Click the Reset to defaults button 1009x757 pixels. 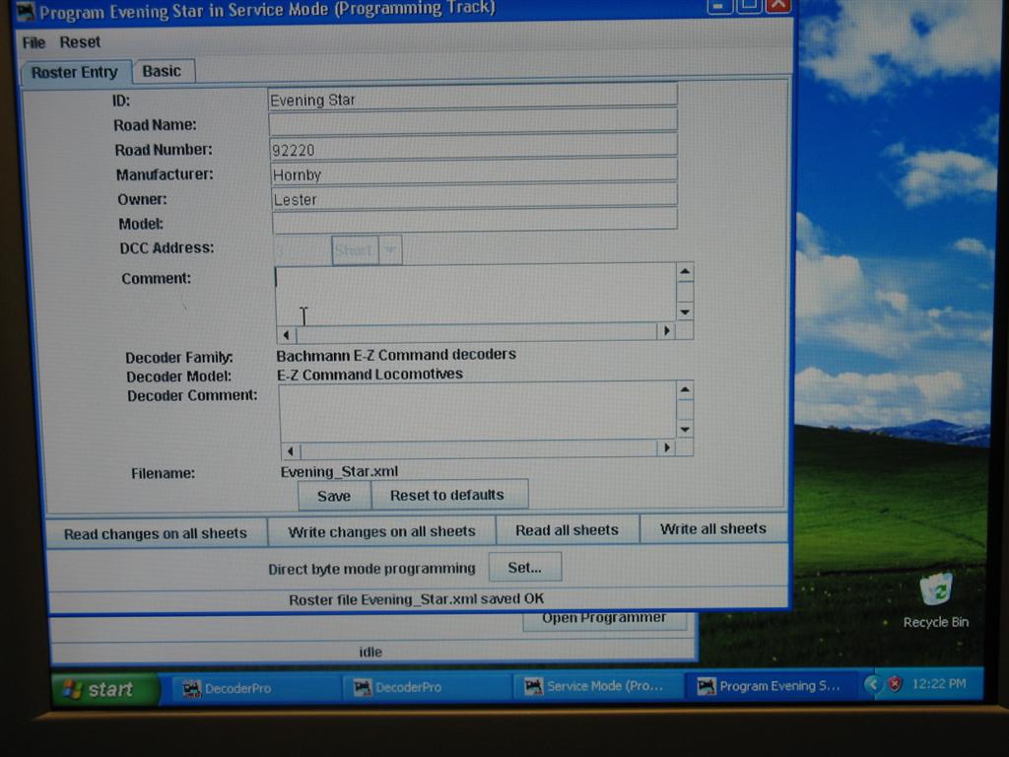point(447,495)
